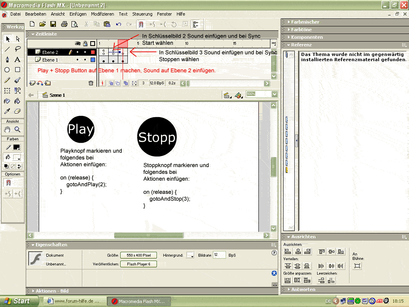Expand the Antworten panel
Screen dimensions: 409x307
303,289
